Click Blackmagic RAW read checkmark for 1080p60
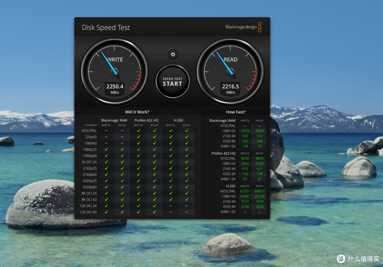 [x=122, y=156]
